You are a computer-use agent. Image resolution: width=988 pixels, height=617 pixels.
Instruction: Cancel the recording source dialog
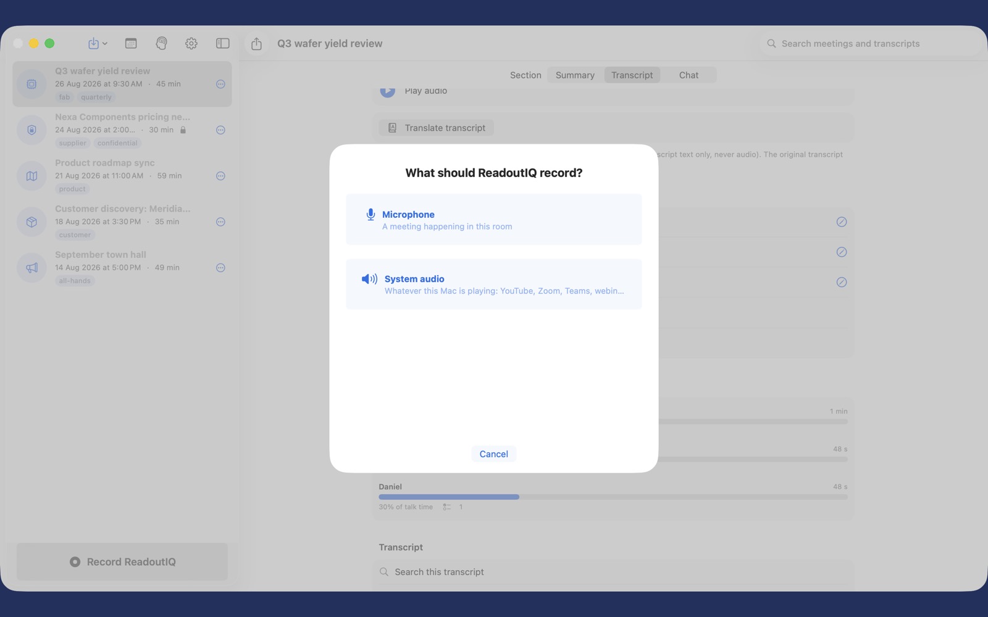tap(493, 454)
